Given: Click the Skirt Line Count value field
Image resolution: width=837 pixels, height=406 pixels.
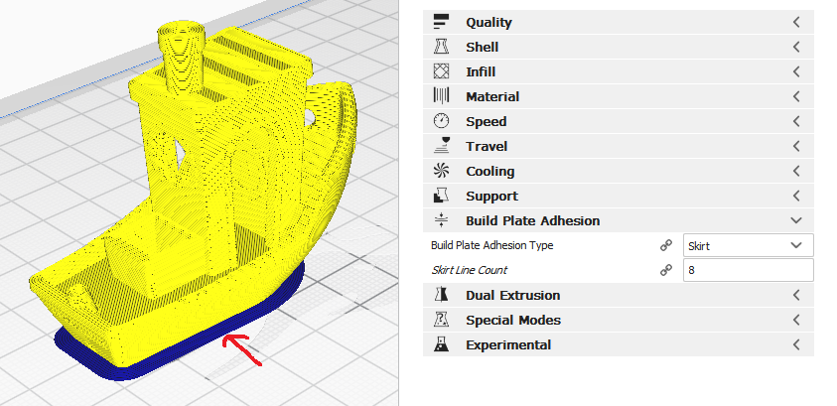Looking at the screenshot, I should [x=748, y=270].
